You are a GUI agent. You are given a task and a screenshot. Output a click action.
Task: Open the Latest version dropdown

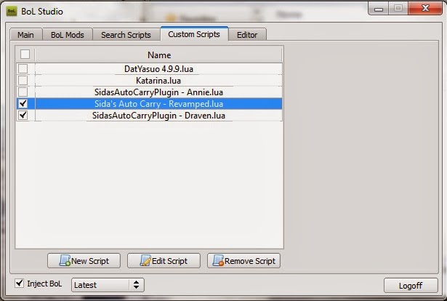coord(108,285)
